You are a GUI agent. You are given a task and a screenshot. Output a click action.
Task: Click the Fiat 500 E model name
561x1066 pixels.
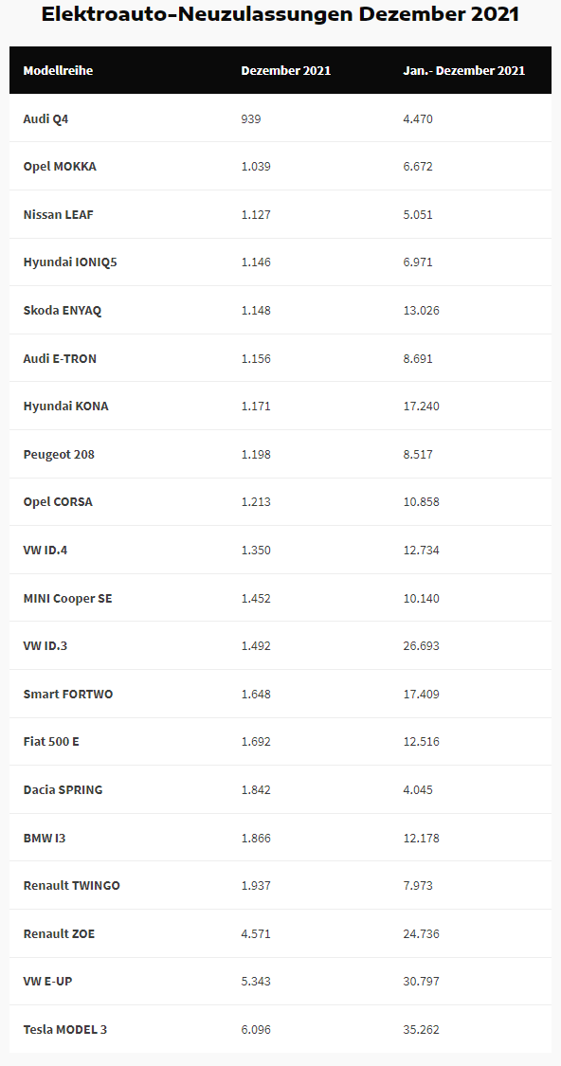(x=51, y=741)
